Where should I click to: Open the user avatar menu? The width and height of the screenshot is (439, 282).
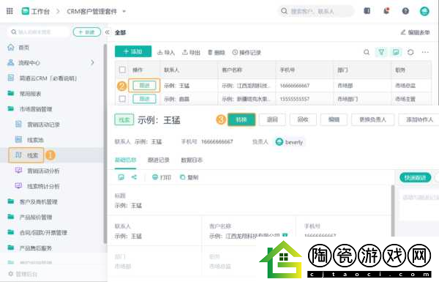[424, 11]
